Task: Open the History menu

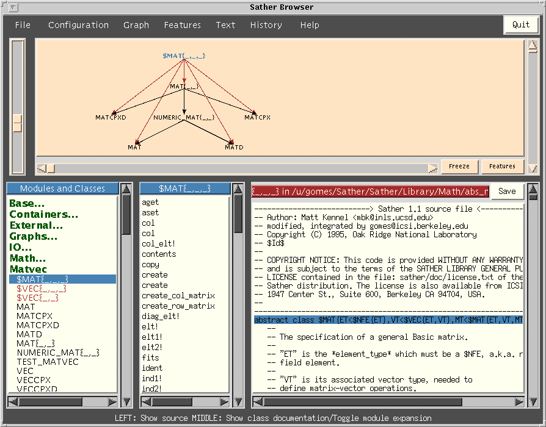Action: [x=266, y=25]
